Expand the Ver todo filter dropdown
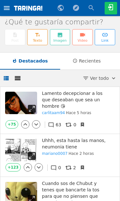Viewport: 120px width, 201px height. click(99, 78)
